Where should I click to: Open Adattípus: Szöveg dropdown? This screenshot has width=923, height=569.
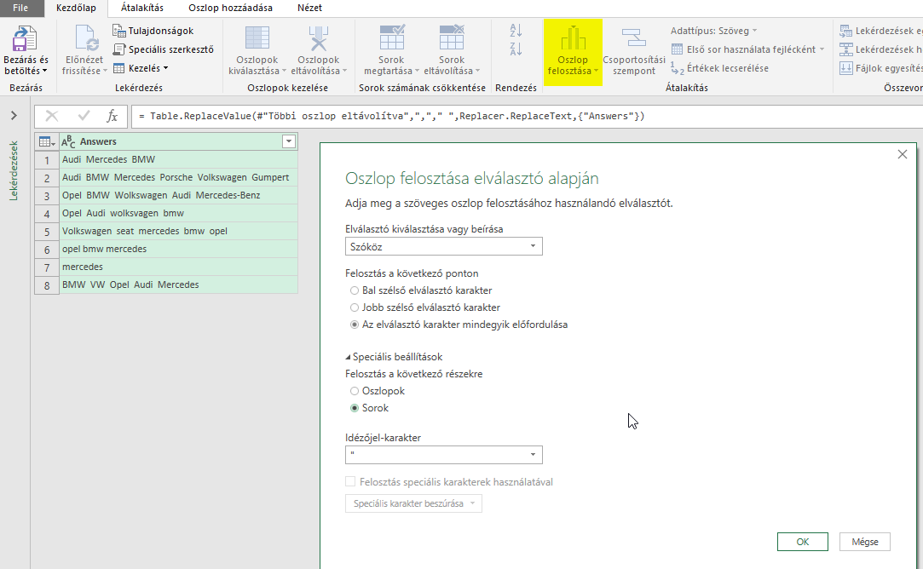tap(714, 31)
